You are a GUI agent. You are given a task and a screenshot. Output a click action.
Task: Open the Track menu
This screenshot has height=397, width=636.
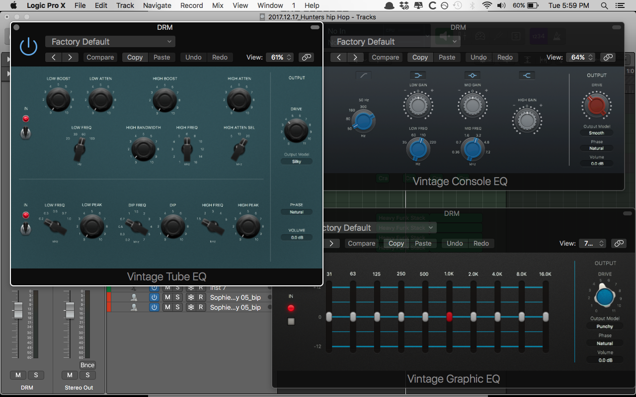click(x=125, y=5)
